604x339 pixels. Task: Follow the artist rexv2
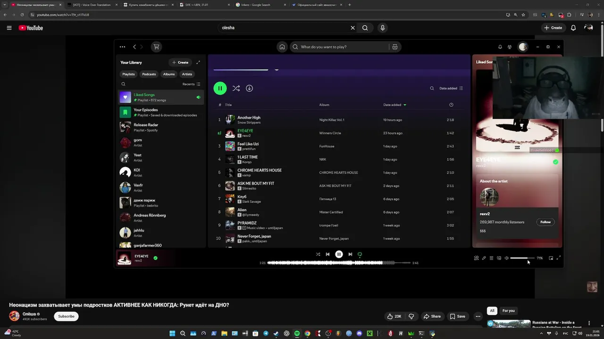pos(545,222)
